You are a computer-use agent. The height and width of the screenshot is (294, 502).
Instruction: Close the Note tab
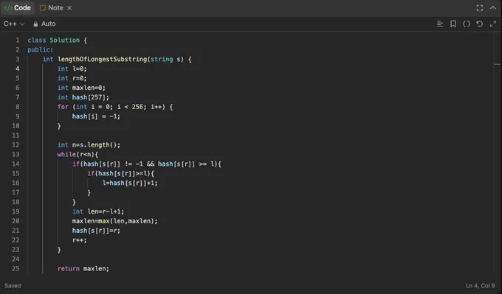coord(69,8)
